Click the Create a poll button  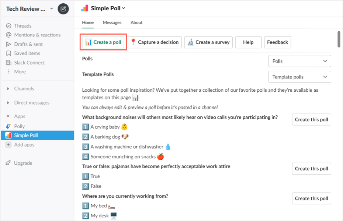pyautogui.click(x=103, y=42)
